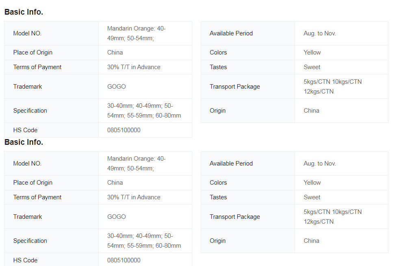395x266 pixels.
Task: Click 'Specification' label in lower table
Action: [x=30, y=241]
